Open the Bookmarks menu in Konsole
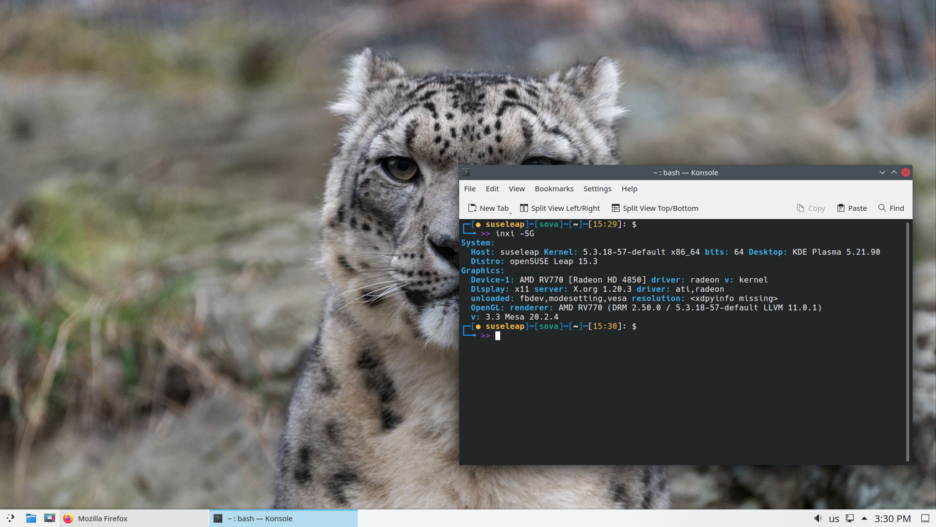This screenshot has width=936, height=527. (x=554, y=189)
